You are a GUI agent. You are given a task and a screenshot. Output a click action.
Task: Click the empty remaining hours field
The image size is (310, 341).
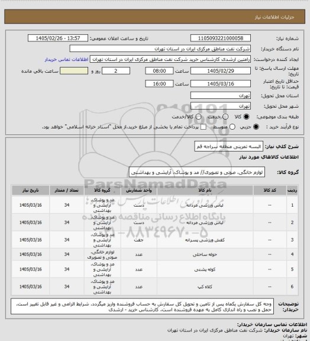tap(74, 71)
